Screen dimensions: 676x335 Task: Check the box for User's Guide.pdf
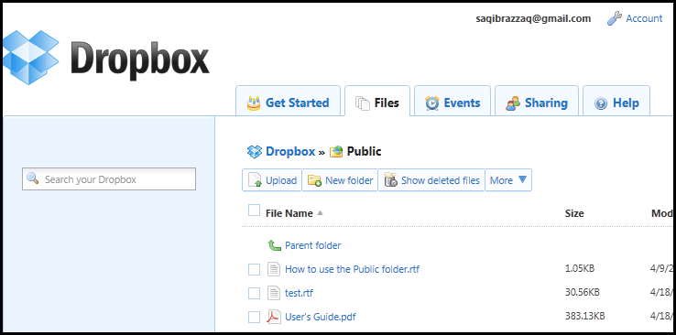coord(254,317)
